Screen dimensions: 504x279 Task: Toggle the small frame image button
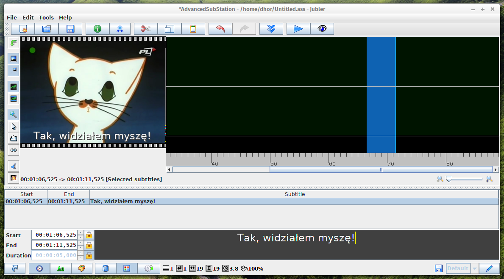14,70
